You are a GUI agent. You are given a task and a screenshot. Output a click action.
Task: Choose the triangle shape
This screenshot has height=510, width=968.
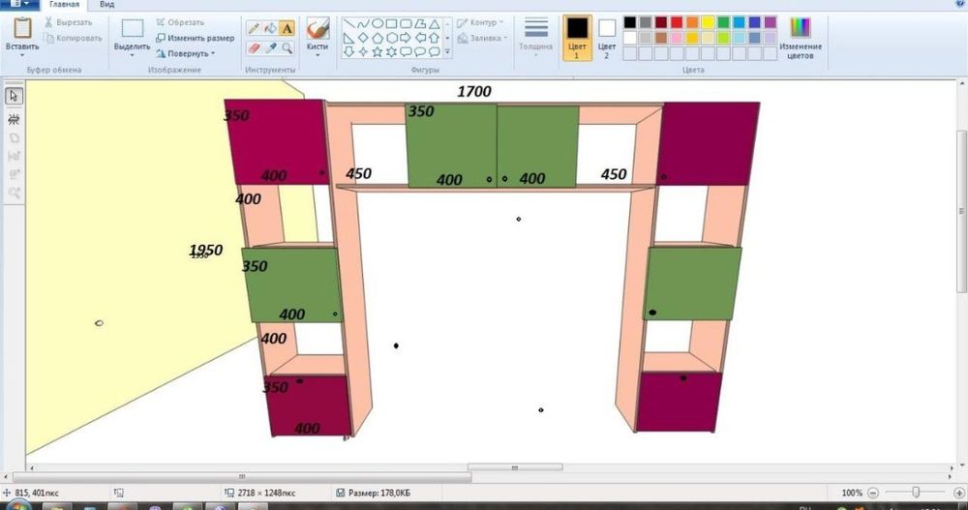tap(435, 24)
